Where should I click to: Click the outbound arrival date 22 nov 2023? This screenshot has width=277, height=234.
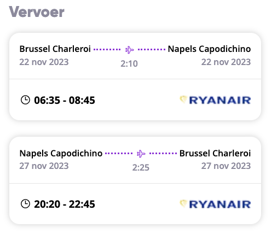(x=226, y=62)
